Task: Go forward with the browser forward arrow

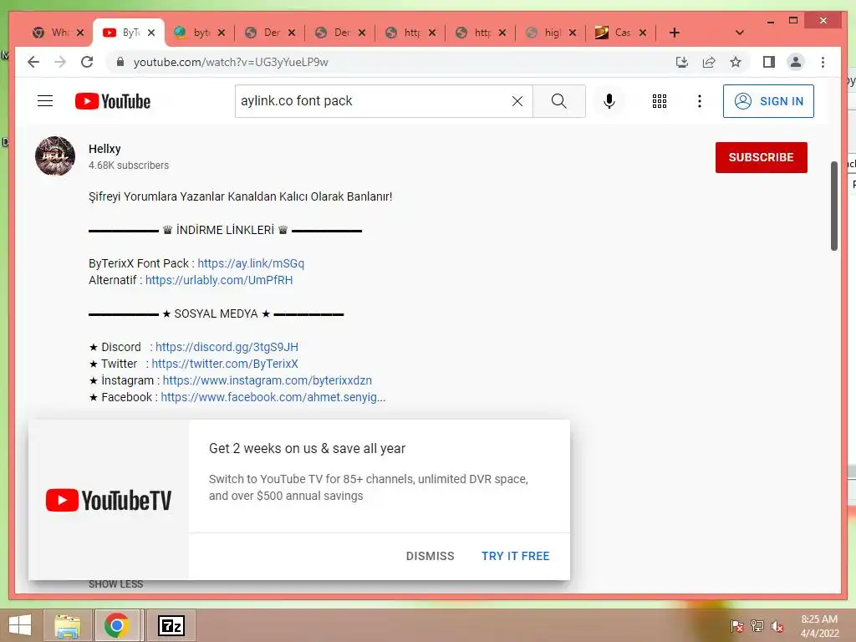Action: pos(60,62)
